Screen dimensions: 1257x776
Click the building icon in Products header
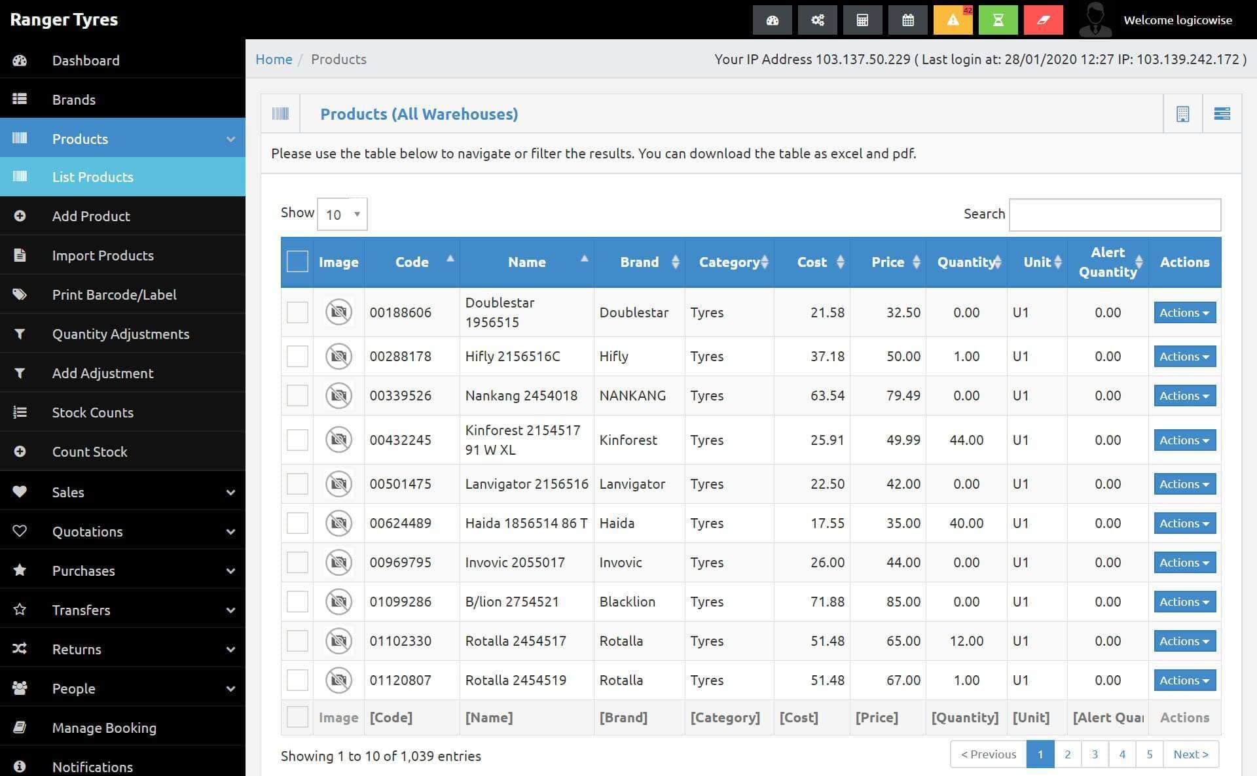pyautogui.click(x=1182, y=114)
